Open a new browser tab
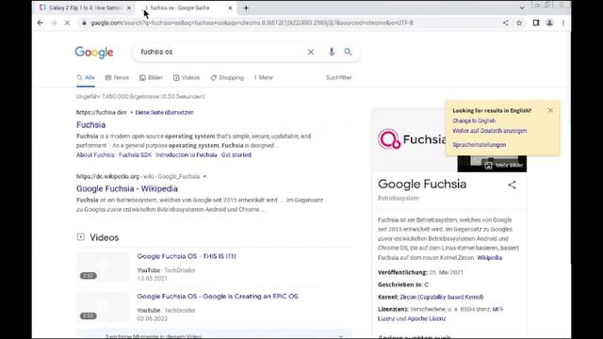 246,8
